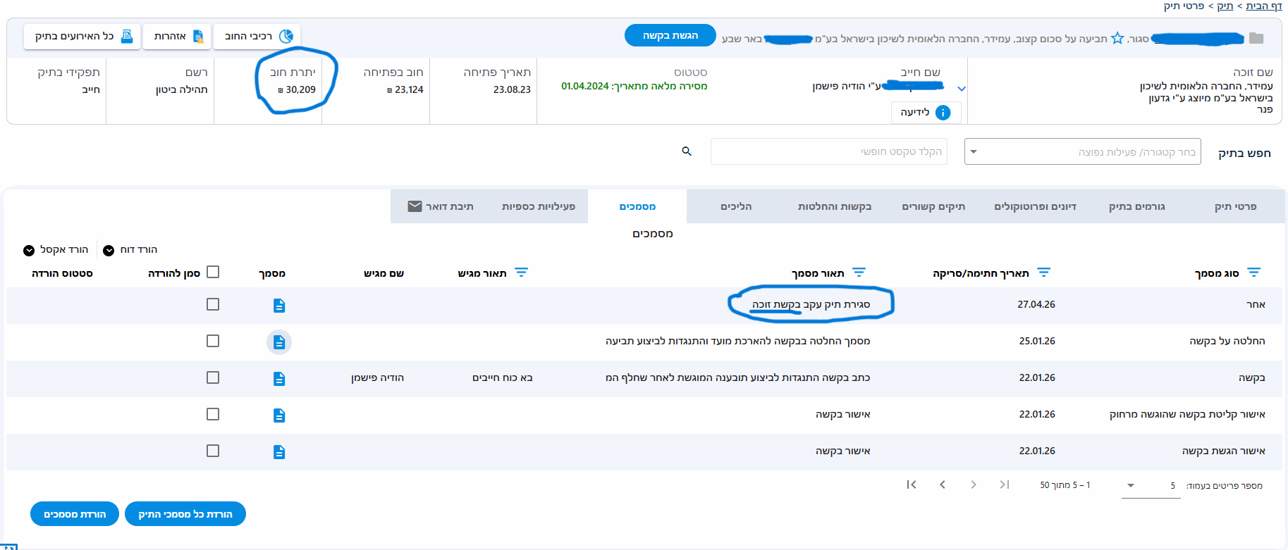Check the download box for כתב בקשה row
Screen dimensions: 1288x550
pos(213,377)
